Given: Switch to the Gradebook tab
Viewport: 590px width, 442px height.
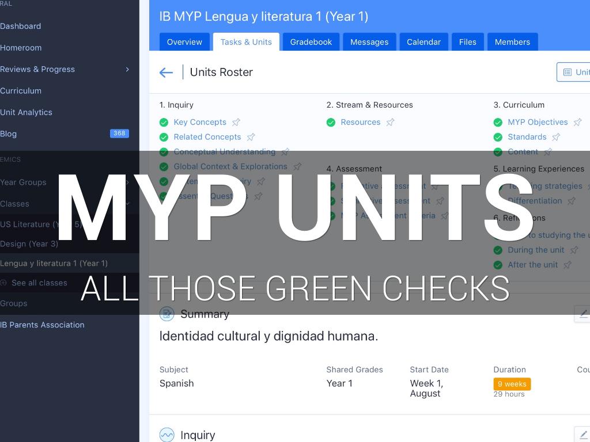Looking at the screenshot, I should (x=311, y=42).
